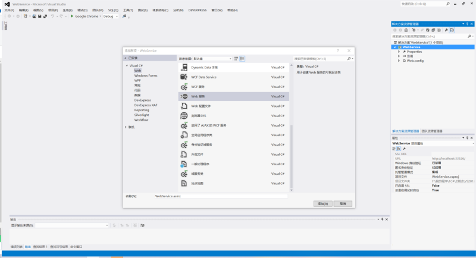This screenshot has width=476, height=258.
Task: Choose the WCF 服务 template
Action: (233, 87)
